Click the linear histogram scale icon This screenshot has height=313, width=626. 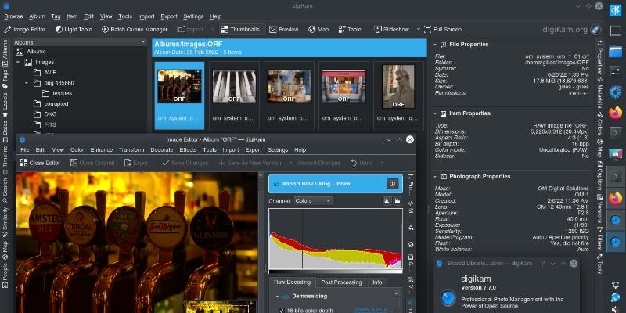tap(387, 201)
